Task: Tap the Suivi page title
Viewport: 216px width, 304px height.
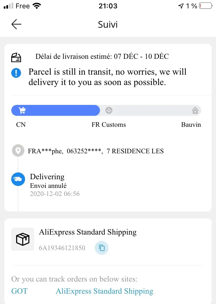Action: click(108, 24)
